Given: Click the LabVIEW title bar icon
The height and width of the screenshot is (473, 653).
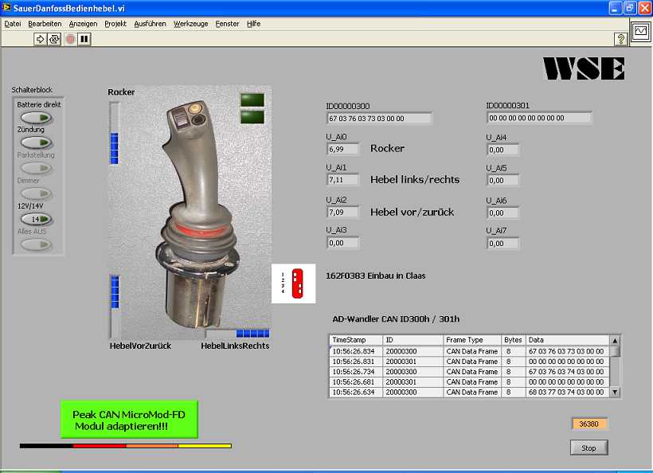Looking at the screenshot, I should click(x=6, y=7).
